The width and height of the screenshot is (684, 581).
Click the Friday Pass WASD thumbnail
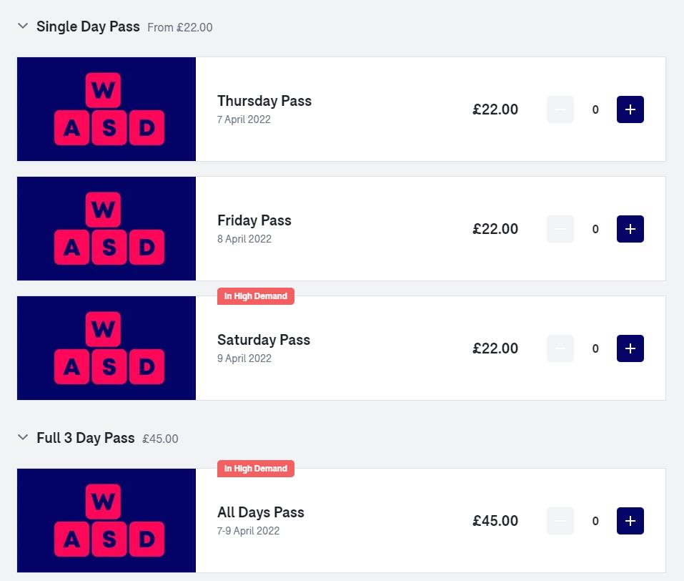(106, 228)
